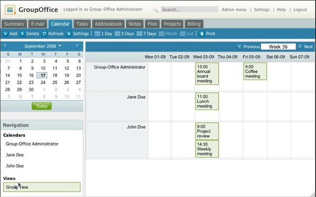The height and width of the screenshot is (197, 316).
Task: Go to the Next week
Action: (305, 47)
